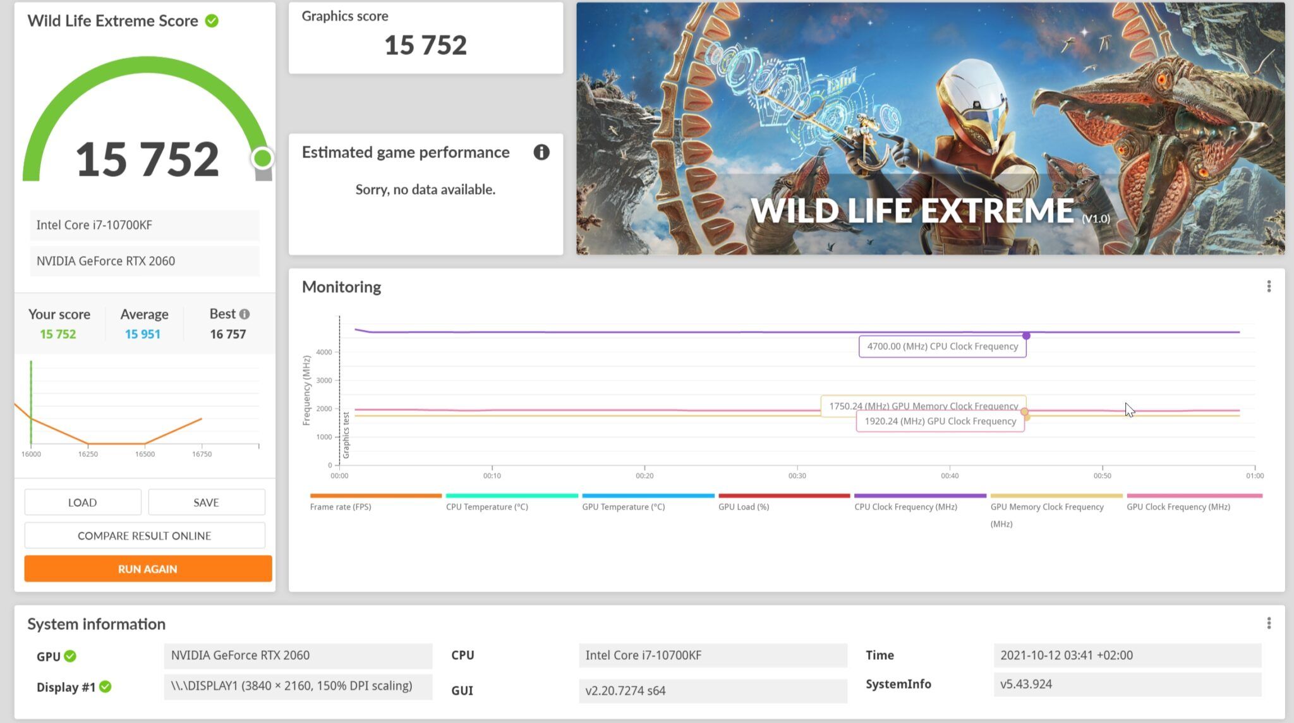Screen dimensions: 1294x723
Task: Click the info icon on Estimated game performance
Action: click(541, 152)
